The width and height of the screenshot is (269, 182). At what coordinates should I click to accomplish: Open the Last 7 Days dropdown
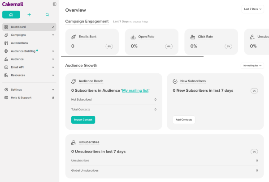pyautogui.click(x=253, y=9)
